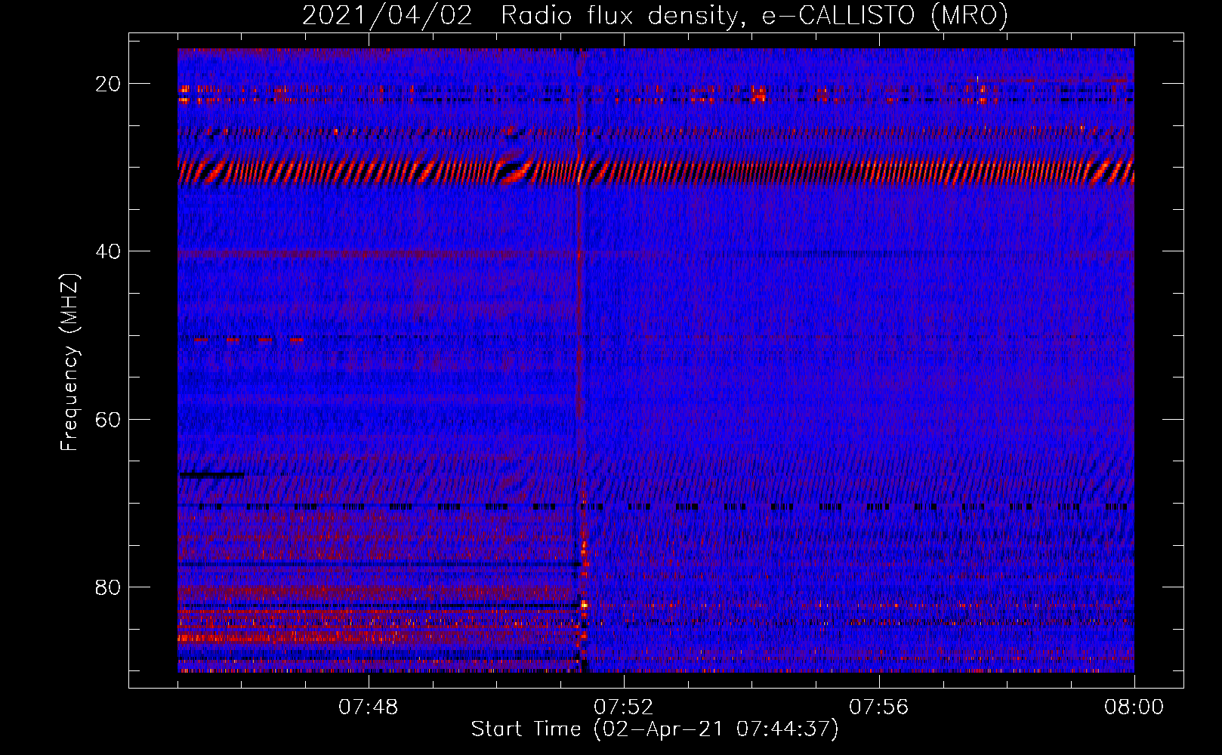The width and height of the screenshot is (1222, 755).
Task: Select the 80 MHz frequency tick label
Action: tap(108, 587)
